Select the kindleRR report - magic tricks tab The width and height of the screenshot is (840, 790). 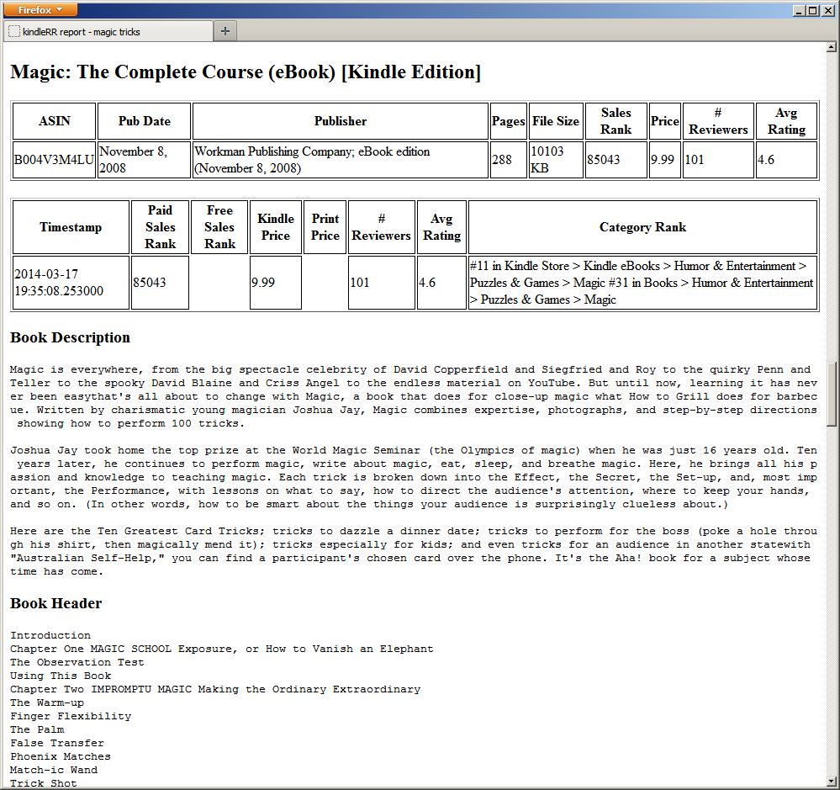pos(108,32)
